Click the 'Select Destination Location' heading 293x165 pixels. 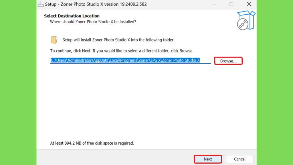pos(72,16)
